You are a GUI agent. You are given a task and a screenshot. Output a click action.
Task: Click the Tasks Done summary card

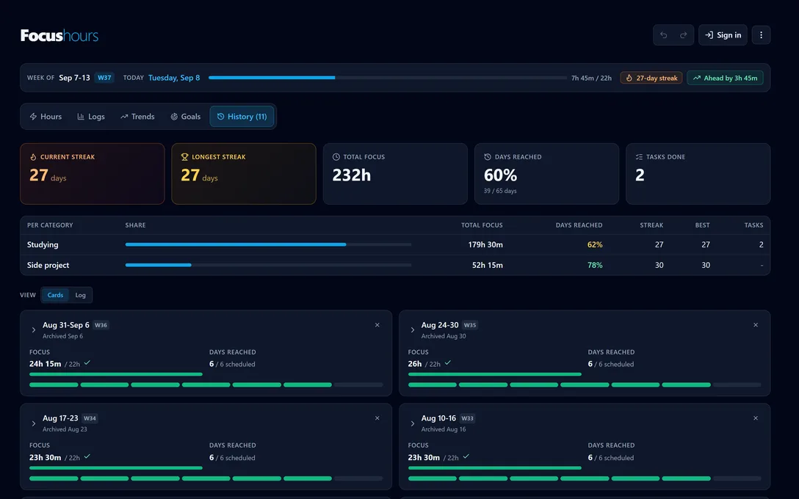point(698,174)
